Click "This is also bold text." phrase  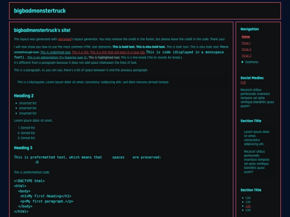(x=150, y=47)
